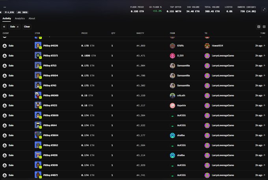Click the 4,870 item count badge
Viewport: 268px width, 180px height.
pyautogui.click(x=9, y=12)
